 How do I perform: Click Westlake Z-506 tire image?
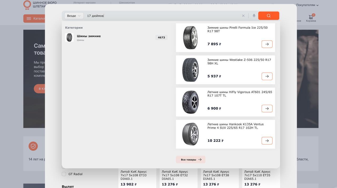point(190,70)
